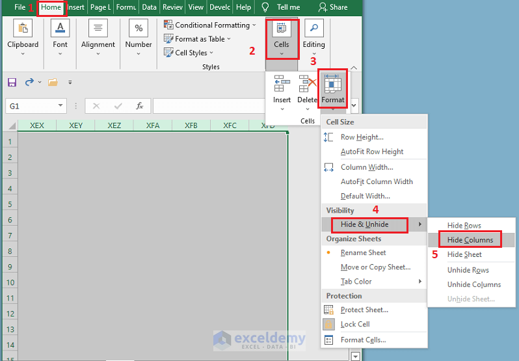Select row header 12
The width and height of the screenshot is (519, 361).
click(x=10, y=314)
